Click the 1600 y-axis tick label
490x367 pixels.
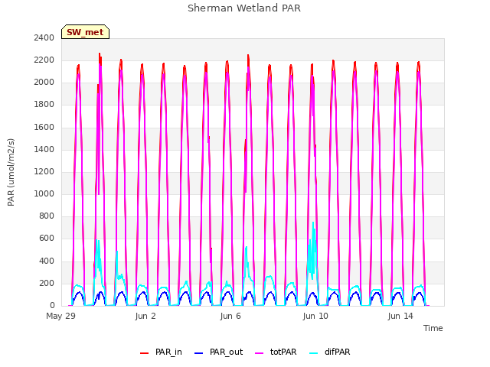pos(44,127)
